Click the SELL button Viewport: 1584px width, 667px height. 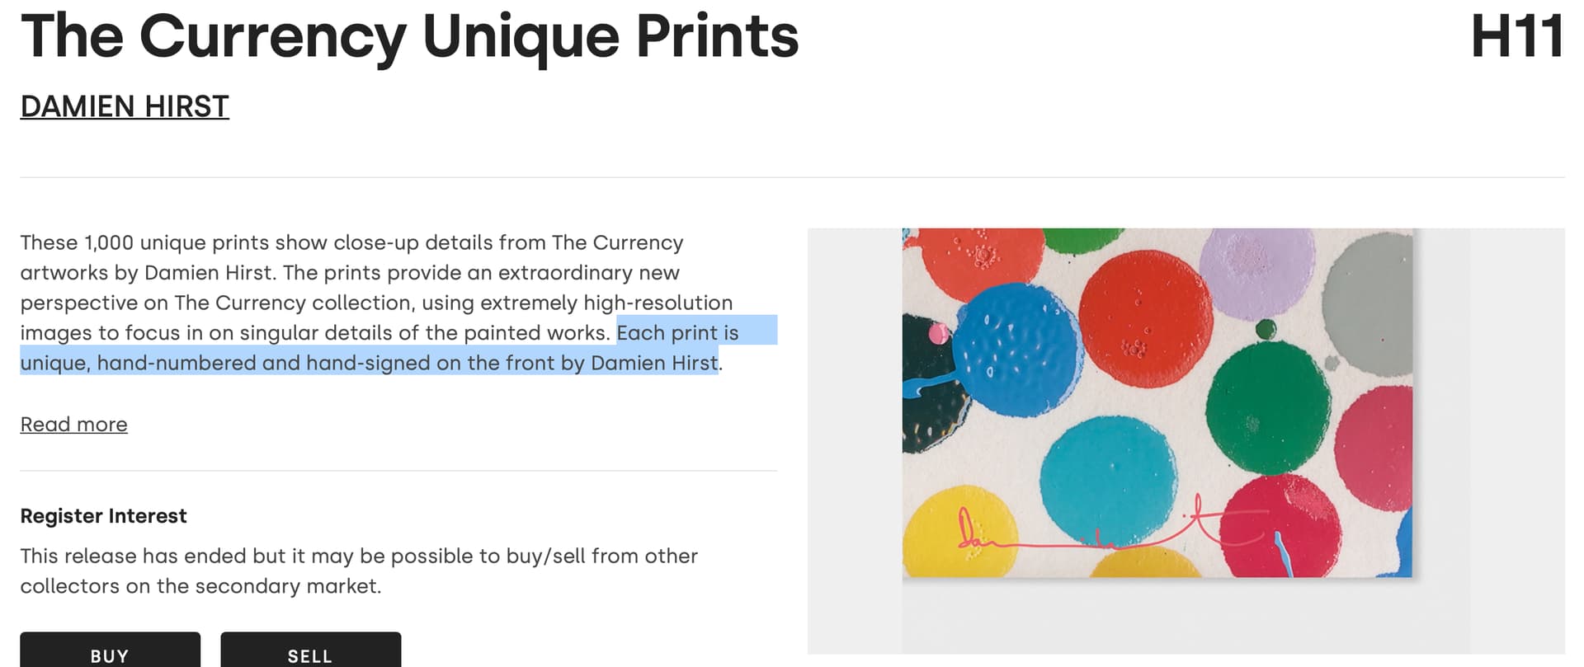[x=310, y=651]
